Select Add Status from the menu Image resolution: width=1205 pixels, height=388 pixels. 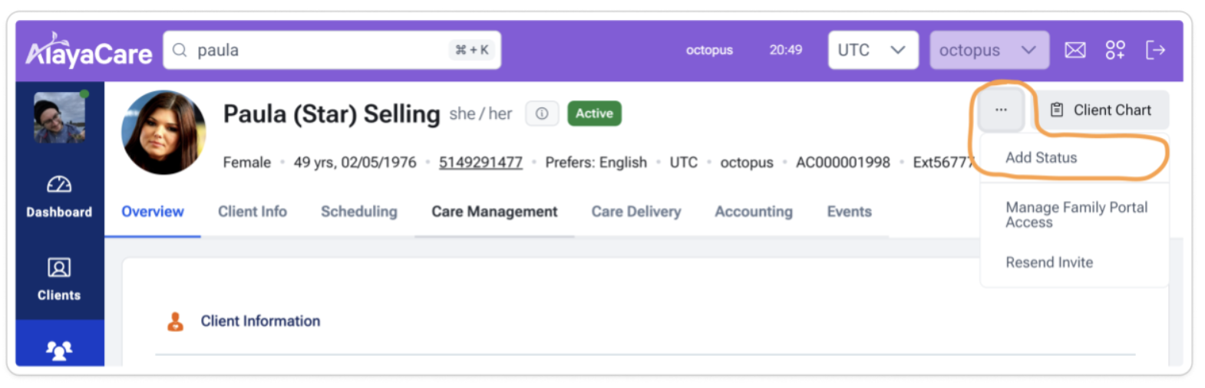(1041, 158)
